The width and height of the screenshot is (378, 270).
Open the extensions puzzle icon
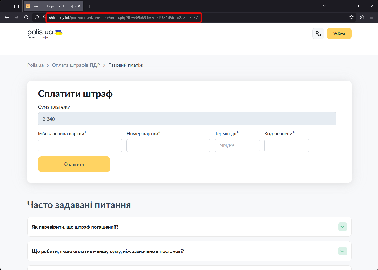[x=362, y=17]
